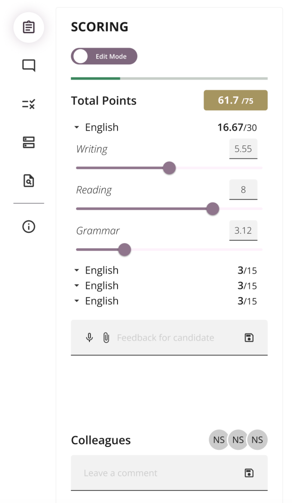The height and width of the screenshot is (503, 292).
Task: Open the comments chat bubble icon
Action: pos(29,66)
